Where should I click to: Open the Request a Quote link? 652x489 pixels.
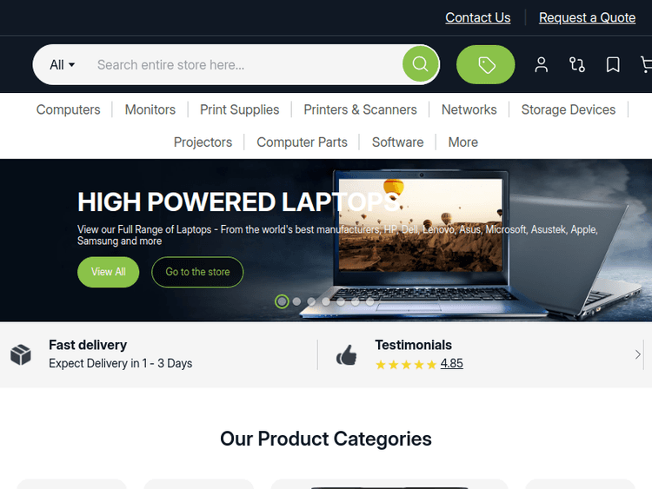587,17
